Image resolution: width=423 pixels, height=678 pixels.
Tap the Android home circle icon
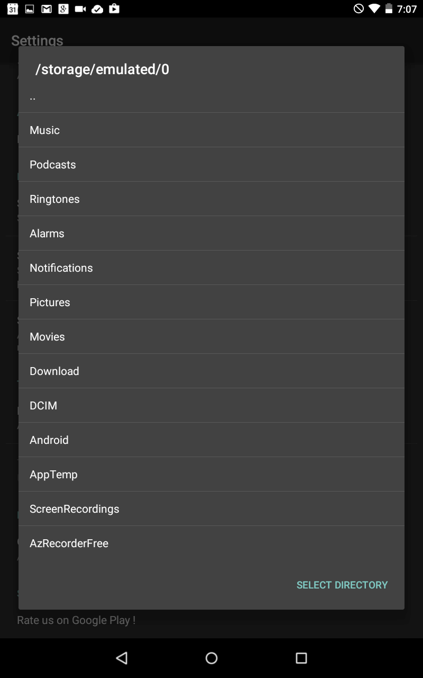pos(212,658)
